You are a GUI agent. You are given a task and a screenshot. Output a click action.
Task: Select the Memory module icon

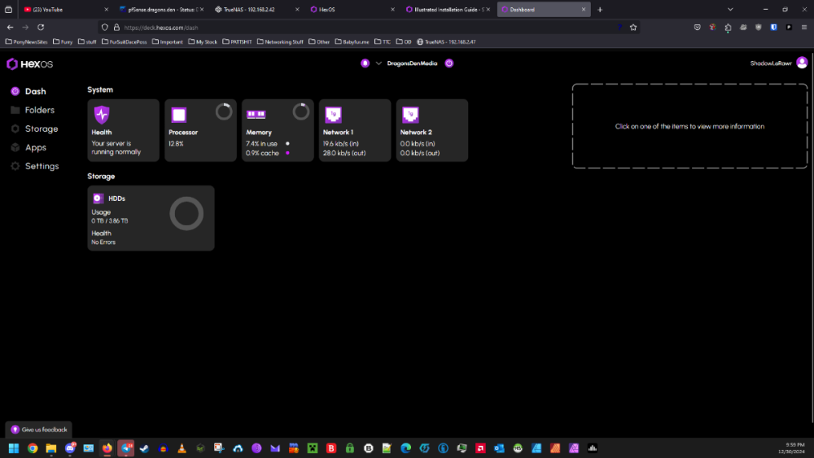click(256, 115)
